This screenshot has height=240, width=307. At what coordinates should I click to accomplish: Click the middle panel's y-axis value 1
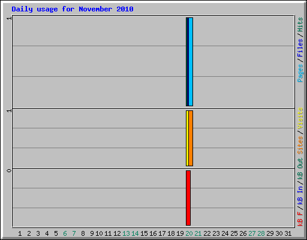tap(9, 110)
